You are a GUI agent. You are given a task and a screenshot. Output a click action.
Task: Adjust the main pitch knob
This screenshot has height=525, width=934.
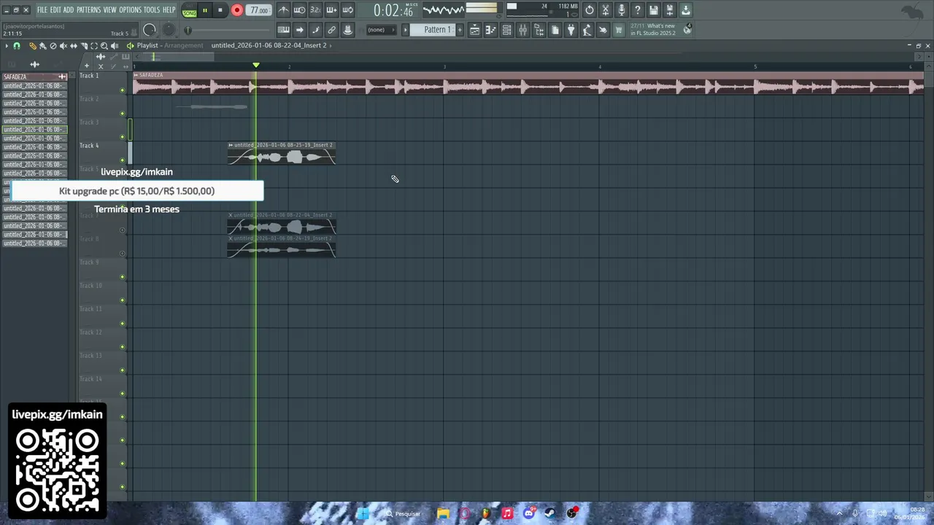pyautogui.click(x=169, y=30)
